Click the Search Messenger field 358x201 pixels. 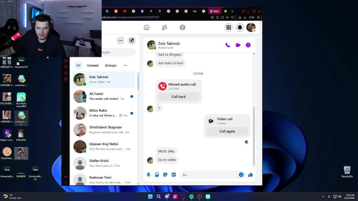pyautogui.click(x=119, y=52)
